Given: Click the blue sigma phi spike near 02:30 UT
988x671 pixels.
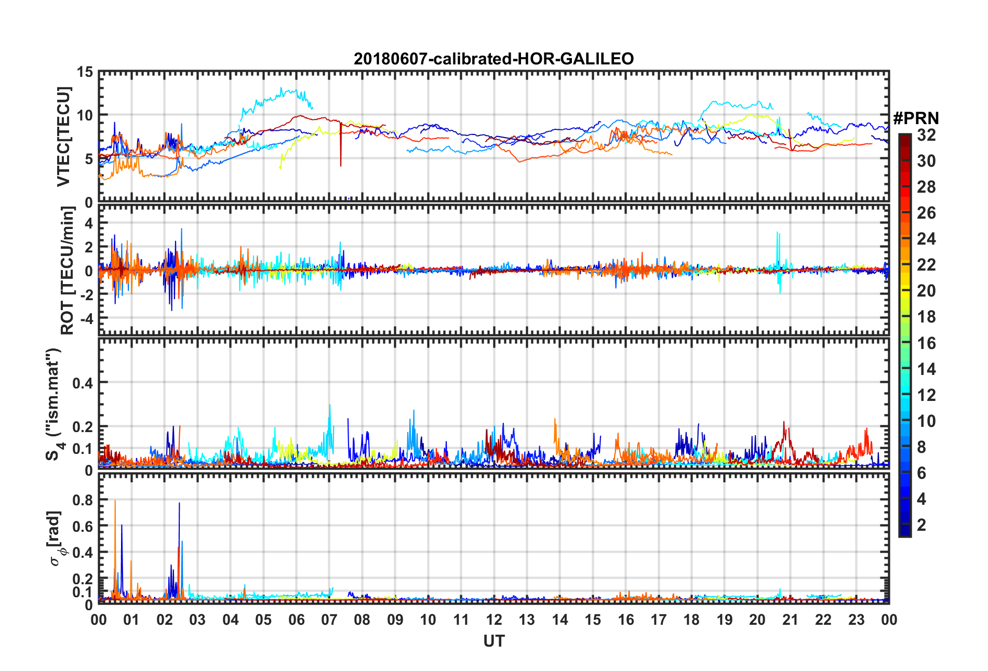Looking at the screenshot, I should (179, 551).
